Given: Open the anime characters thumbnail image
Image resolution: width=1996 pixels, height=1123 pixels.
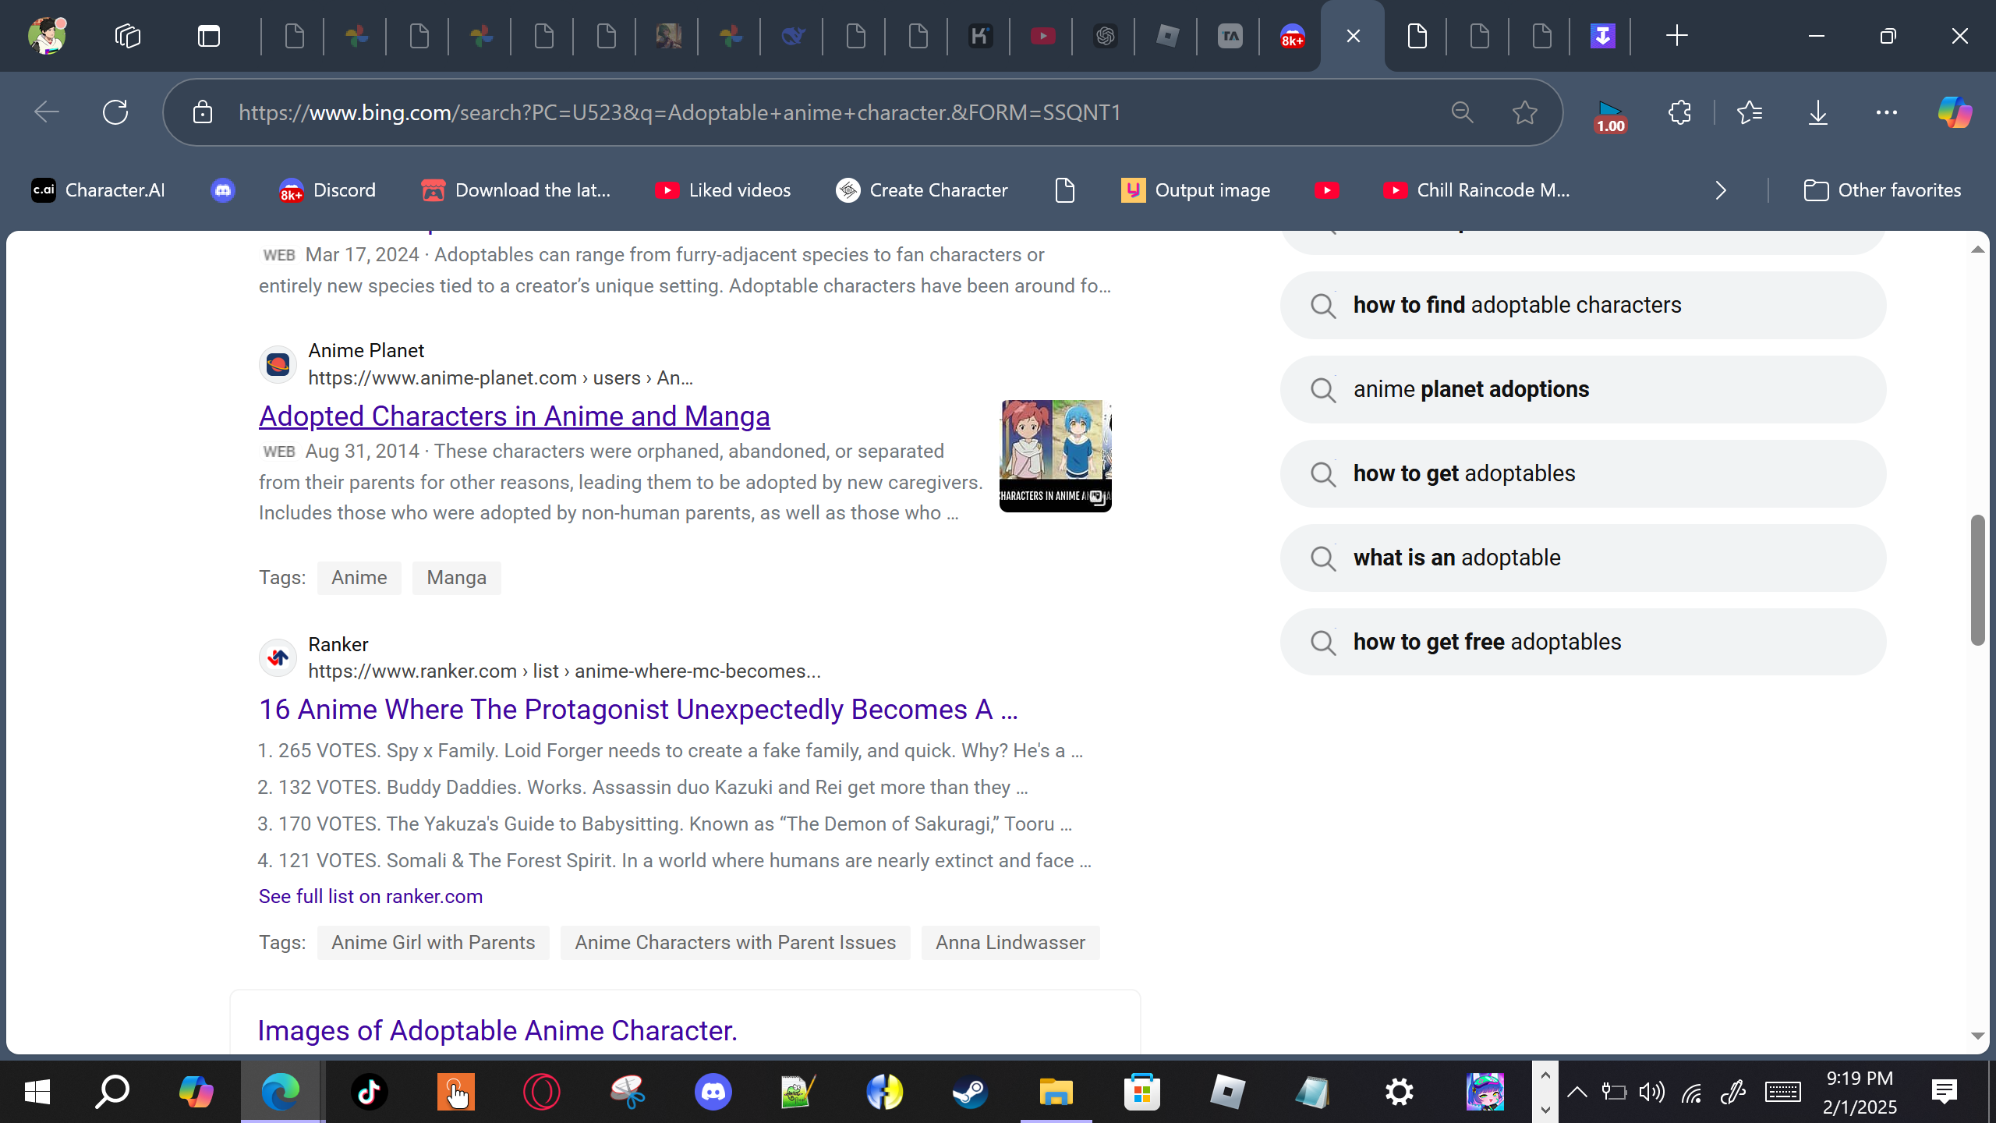Looking at the screenshot, I should coord(1055,455).
